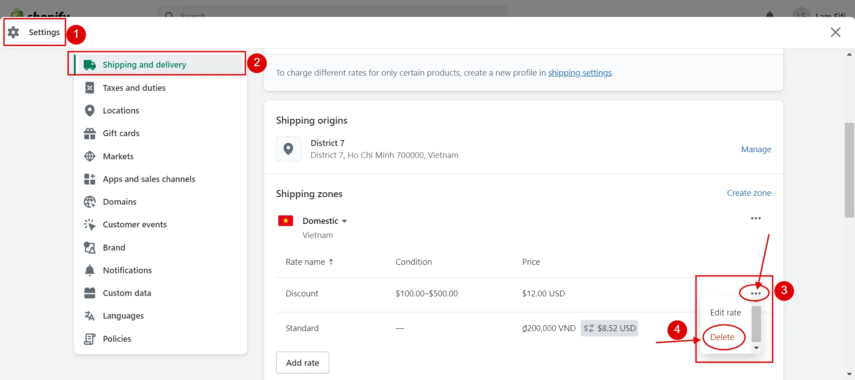Select Delete in the popup menu
The image size is (855, 380).
tap(722, 337)
